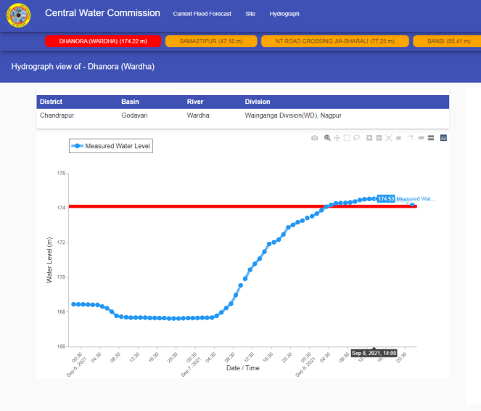Activate the Box Select tool
Screen dimensions: 481x411
[347, 138]
